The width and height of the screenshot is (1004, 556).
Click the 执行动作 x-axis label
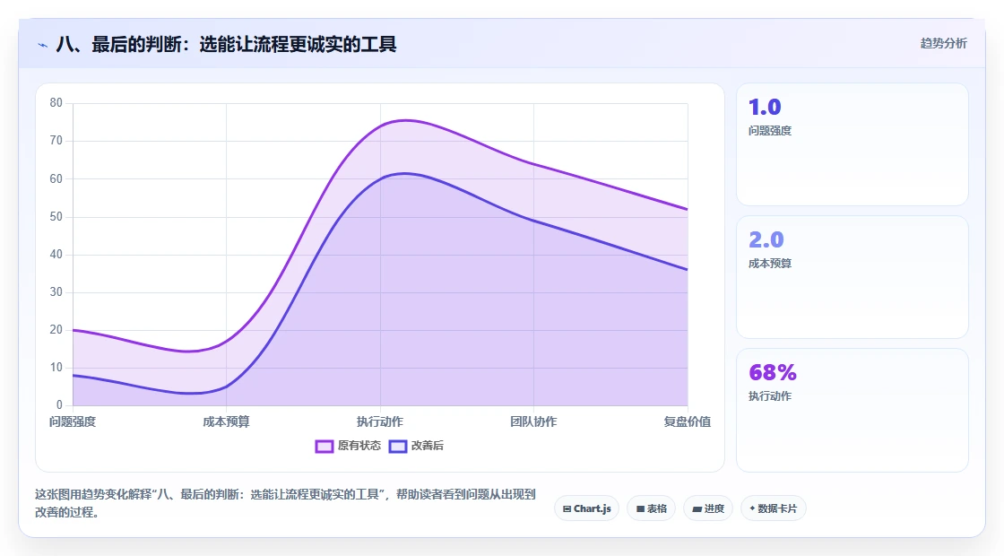click(x=380, y=421)
